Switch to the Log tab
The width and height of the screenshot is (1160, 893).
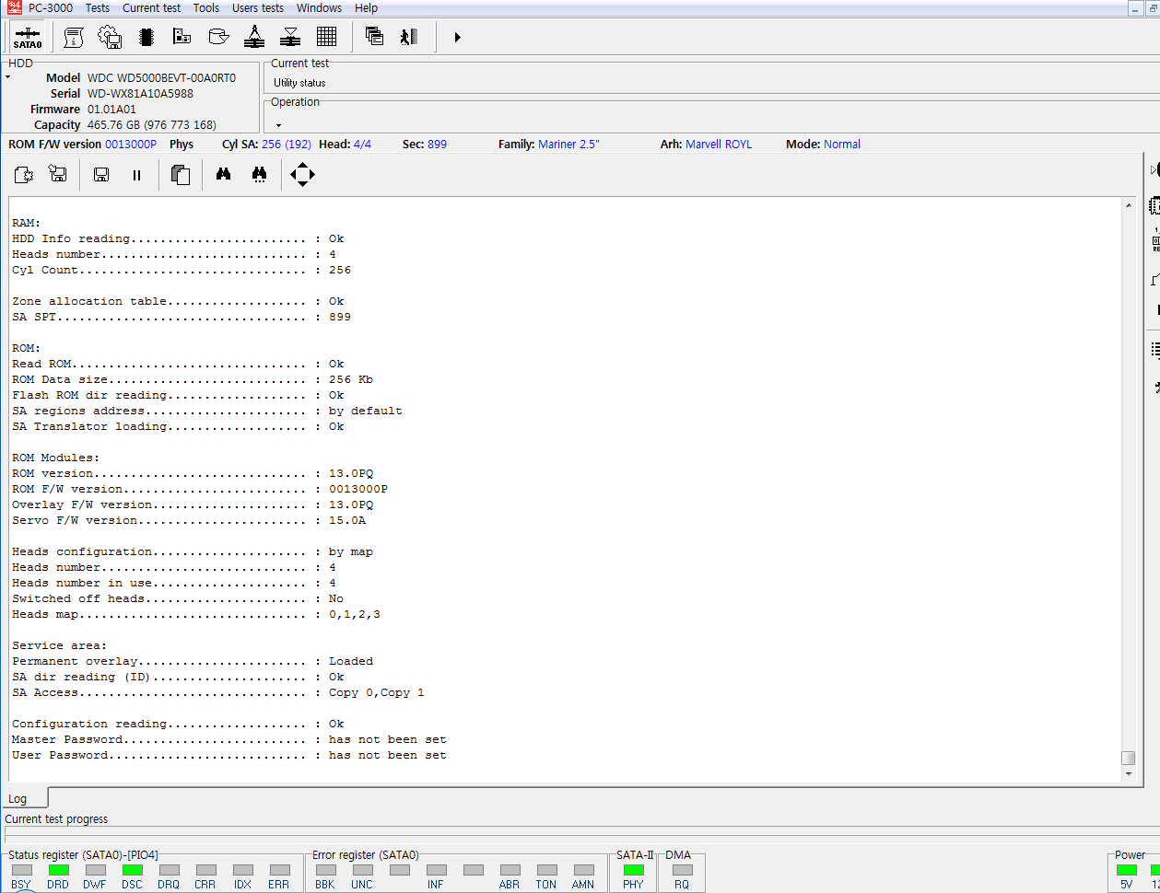coord(18,798)
